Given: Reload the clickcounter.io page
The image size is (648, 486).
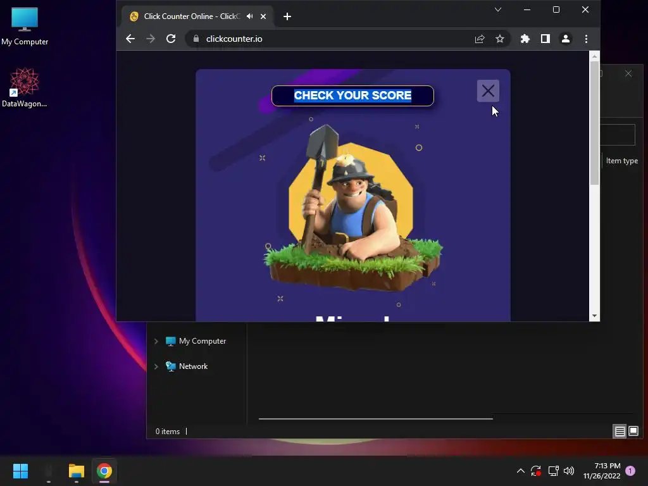Looking at the screenshot, I should pos(171,39).
